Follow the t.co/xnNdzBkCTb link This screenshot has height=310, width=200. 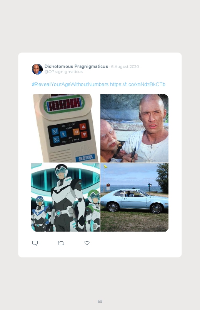pyautogui.click(x=138, y=85)
